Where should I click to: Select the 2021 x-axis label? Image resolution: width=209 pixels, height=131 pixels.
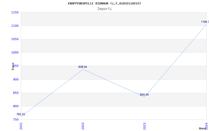21,126
